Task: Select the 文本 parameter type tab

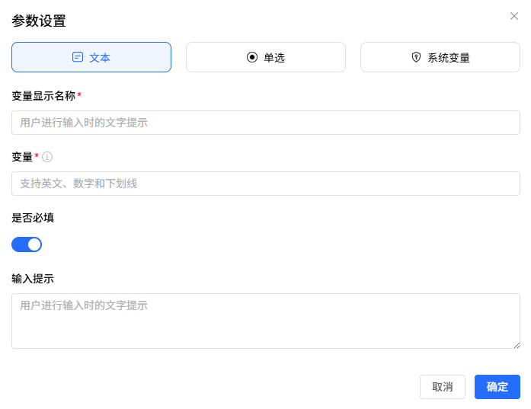Action: click(91, 57)
